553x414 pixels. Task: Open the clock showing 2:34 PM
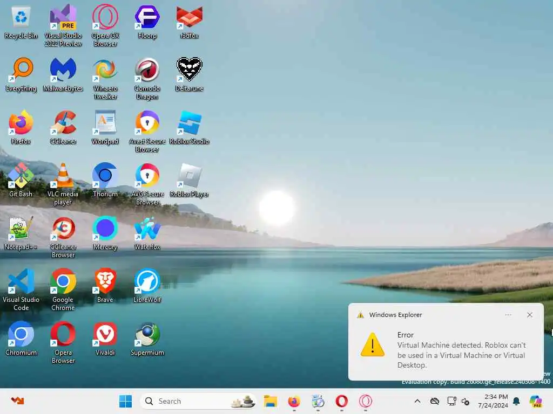point(493,401)
